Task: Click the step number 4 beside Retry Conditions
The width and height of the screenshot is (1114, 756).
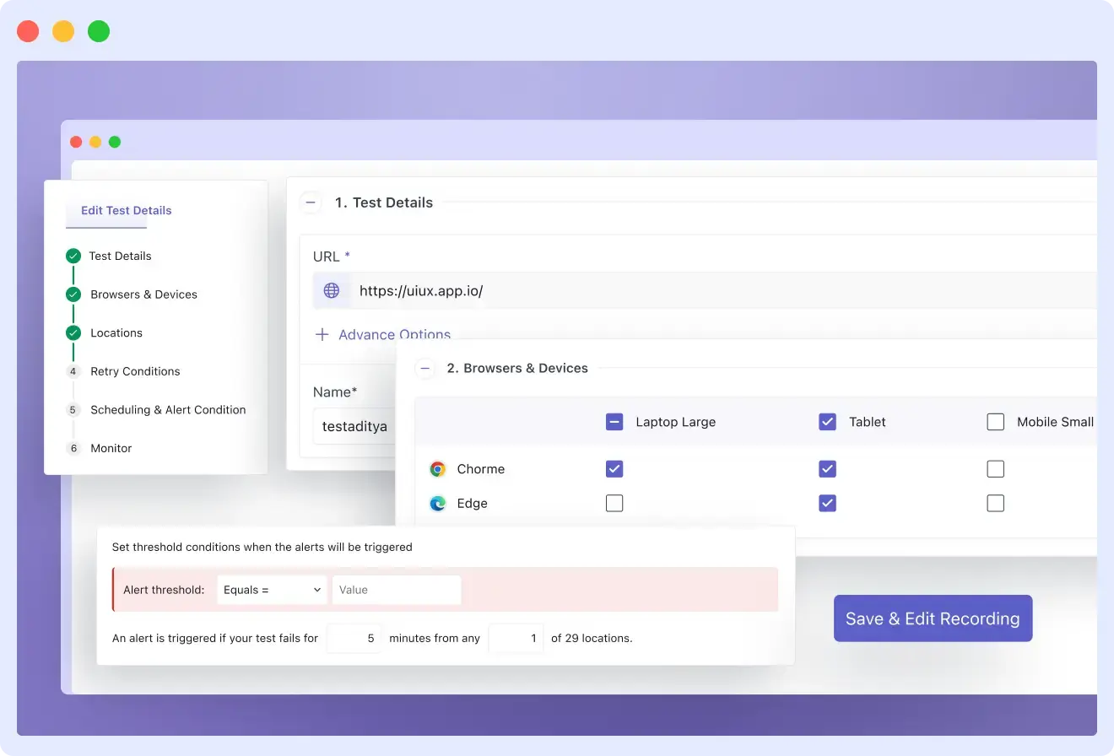Action: (x=73, y=371)
